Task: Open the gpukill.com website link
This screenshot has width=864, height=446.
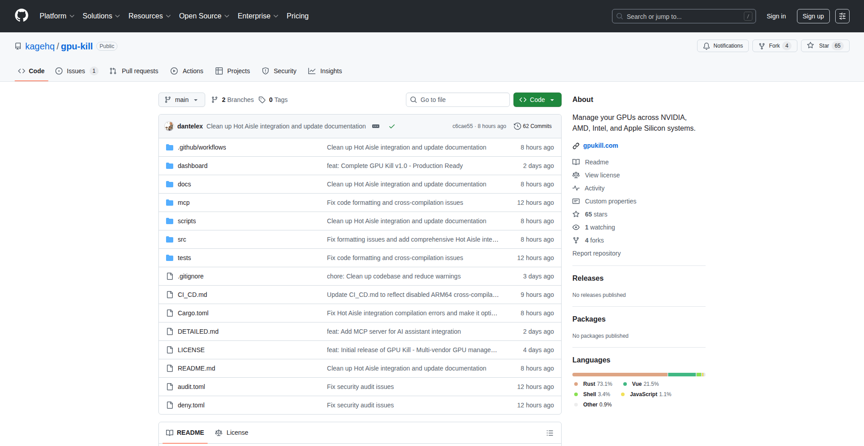Action: point(600,146)
